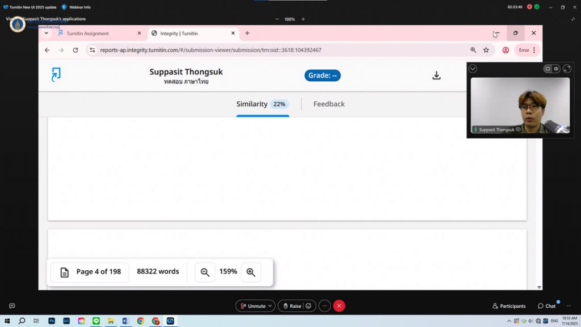The width and height of the screenshot is (581, 327).
Task: Open the Participants panel
Action: pos(509,306)
